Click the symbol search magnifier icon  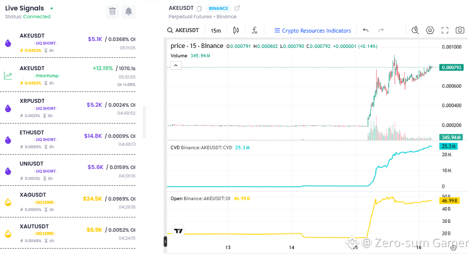(170, 31)
